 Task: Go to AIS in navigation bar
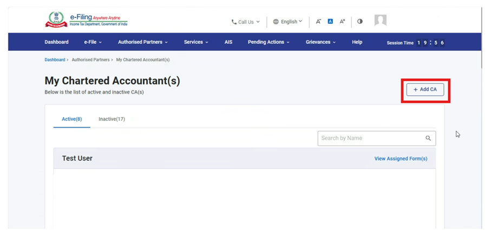[228, 42]
